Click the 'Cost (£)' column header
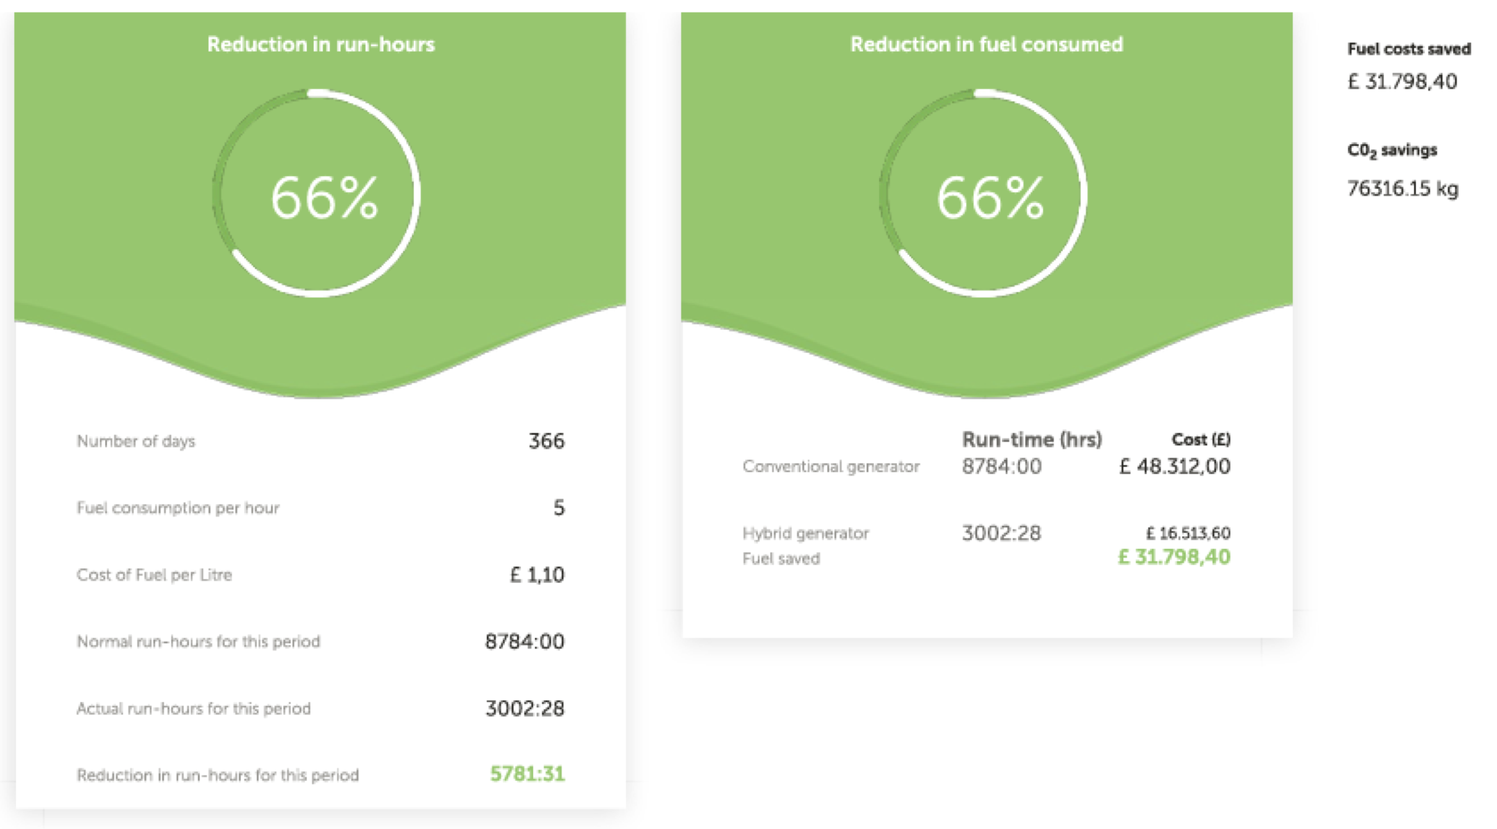The height and width of the screenshot is (829, 1497). pyautogui.click(x=1201, y=439)
